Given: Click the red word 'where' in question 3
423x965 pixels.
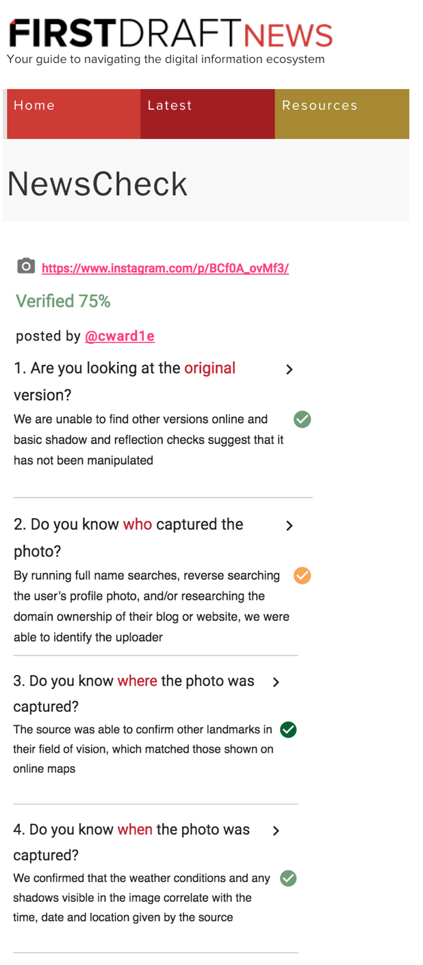Looking at the screenshot, I should (x=137, y=681).
